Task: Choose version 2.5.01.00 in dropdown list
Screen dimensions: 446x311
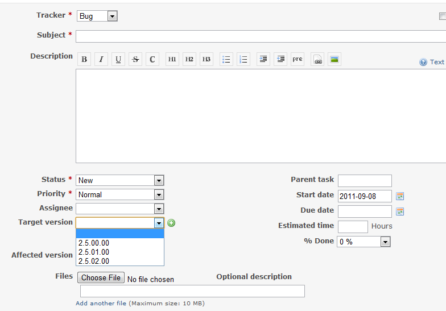Action: (120, 252)
